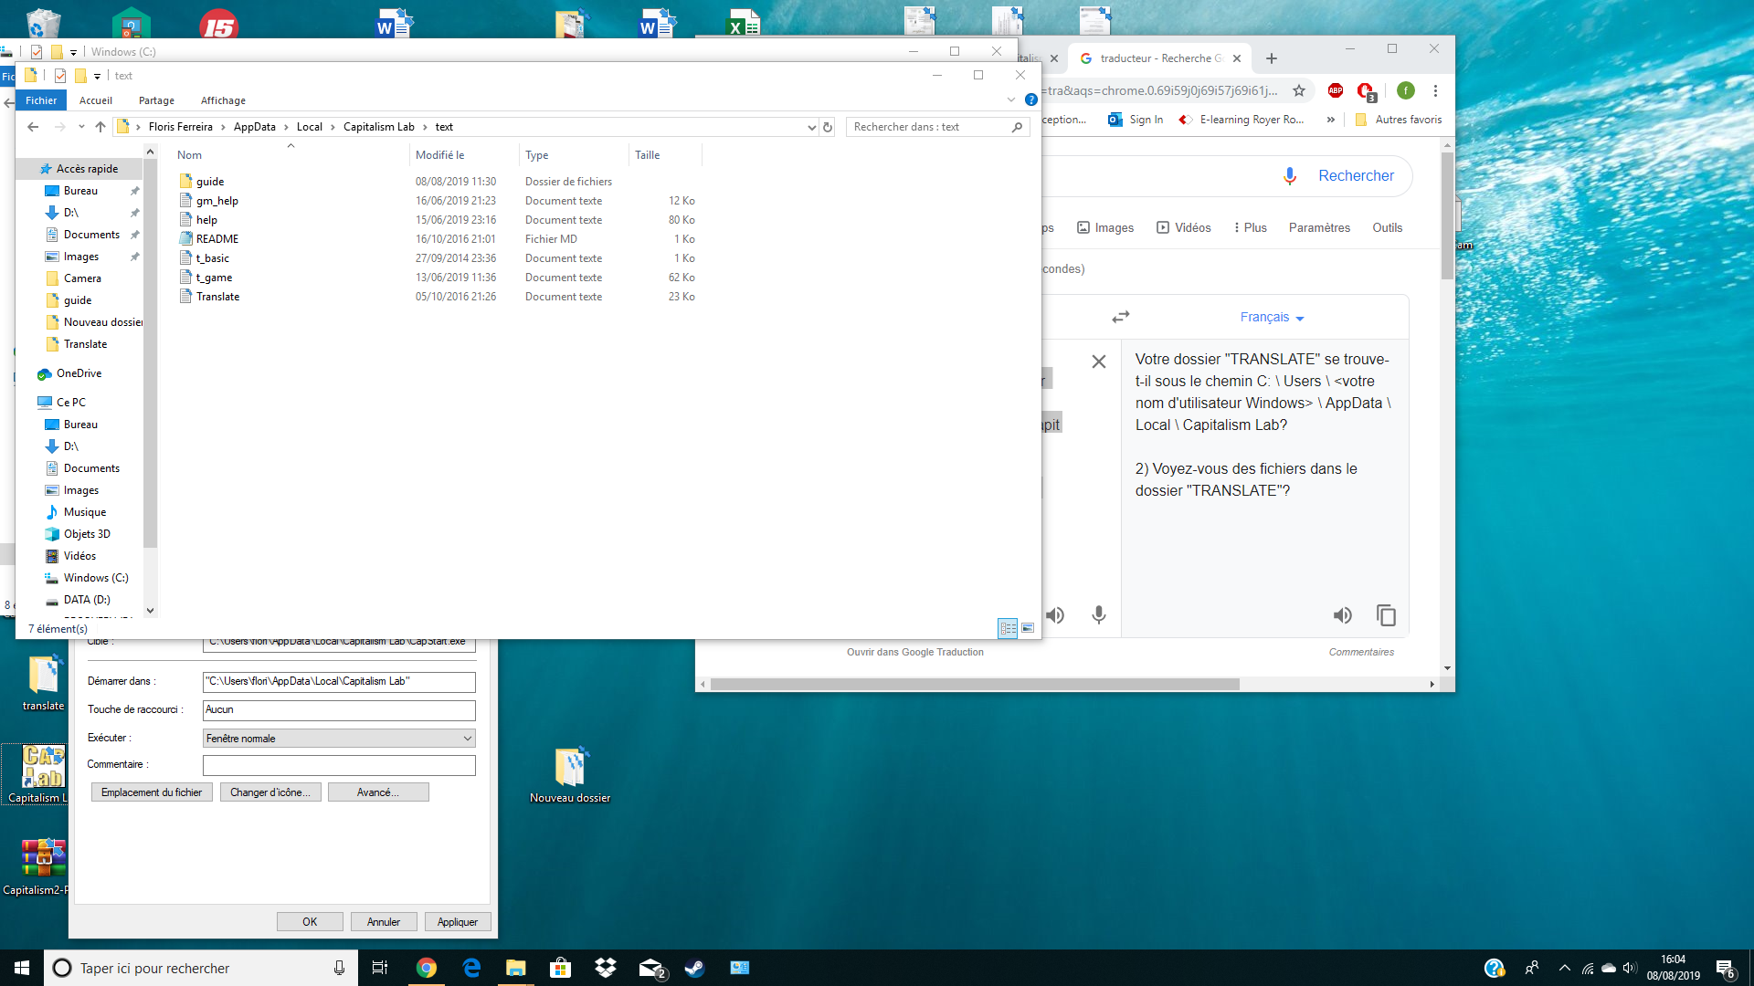Click the Appliquer button
The image size is (1754, 986).
(x=458, y=921)
